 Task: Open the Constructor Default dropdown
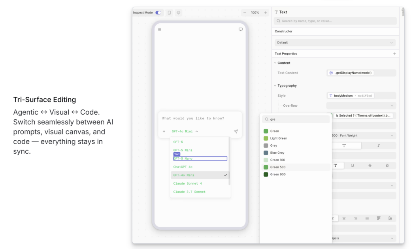(335, 43)
